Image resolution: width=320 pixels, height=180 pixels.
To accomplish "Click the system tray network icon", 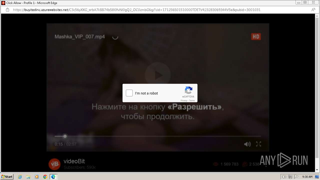I will pyautogui.click(x=290, y=177).
